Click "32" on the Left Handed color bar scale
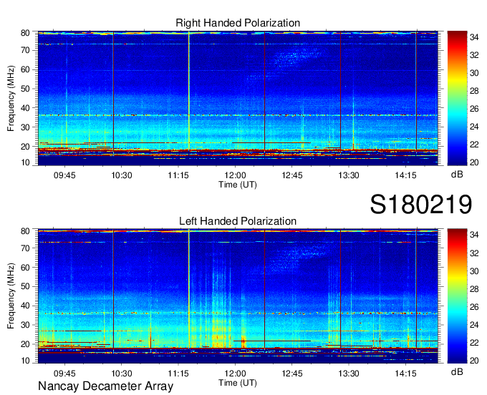The height and width of the screenshot is (395, 487). click(474, 253)
